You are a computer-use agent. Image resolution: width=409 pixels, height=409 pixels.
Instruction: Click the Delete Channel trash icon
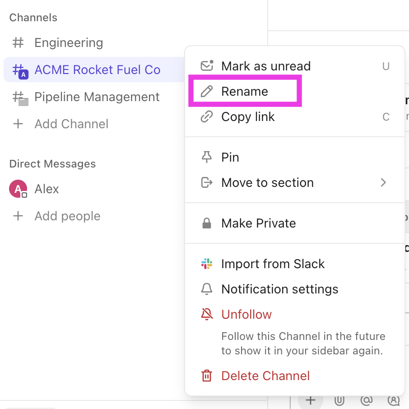pyautogui.click(x=207, y=376)
